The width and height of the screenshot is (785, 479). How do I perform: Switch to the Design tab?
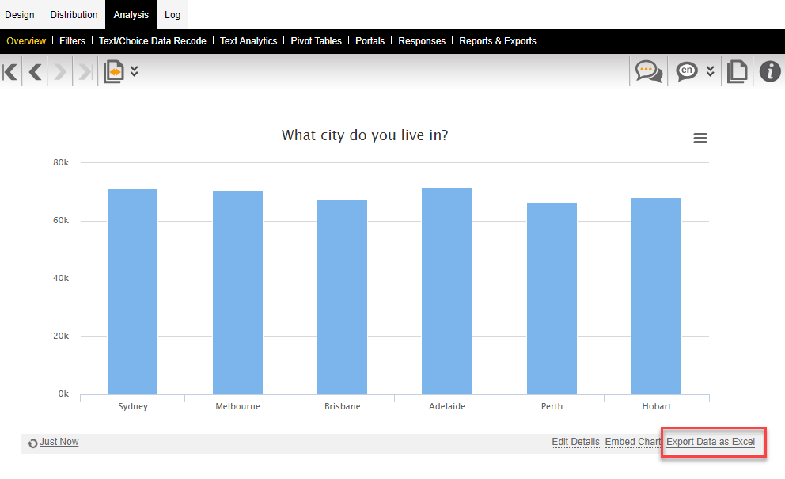(20, 14)
